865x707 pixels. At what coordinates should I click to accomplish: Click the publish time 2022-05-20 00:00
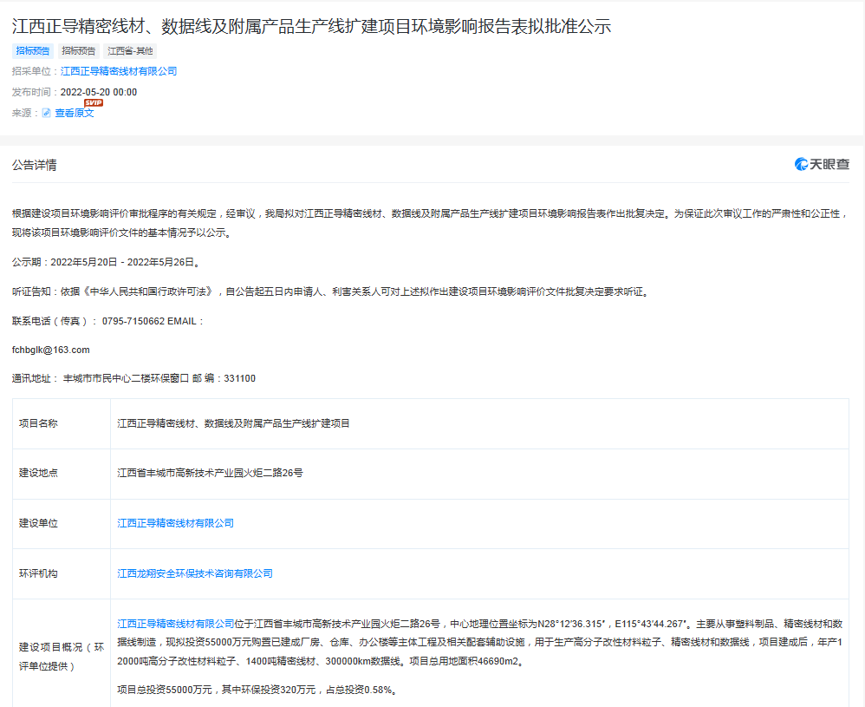click(99, 92)
